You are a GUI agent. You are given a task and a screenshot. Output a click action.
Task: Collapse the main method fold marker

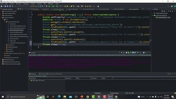pos(32,15)
